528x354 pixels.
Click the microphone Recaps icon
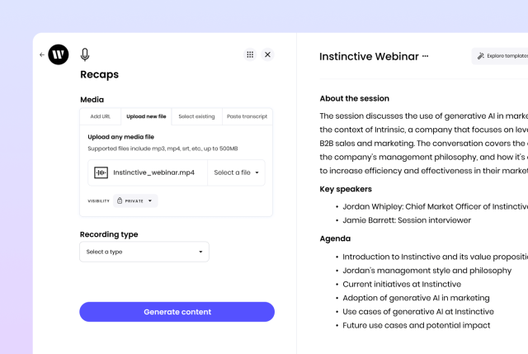tap(85, 54)
